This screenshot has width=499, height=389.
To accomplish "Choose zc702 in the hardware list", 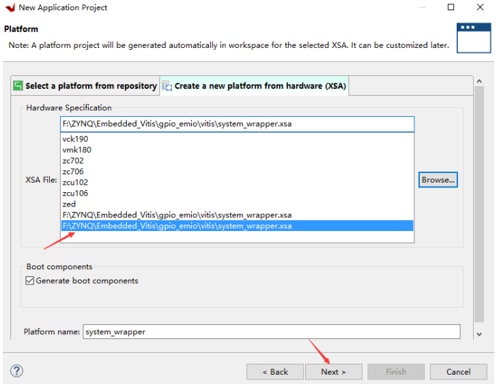I will tap(237, 161).
